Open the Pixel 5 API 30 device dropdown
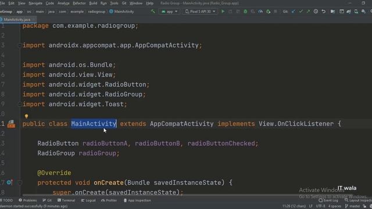Screen dimensions: 372x209 [x=200, y=12]
